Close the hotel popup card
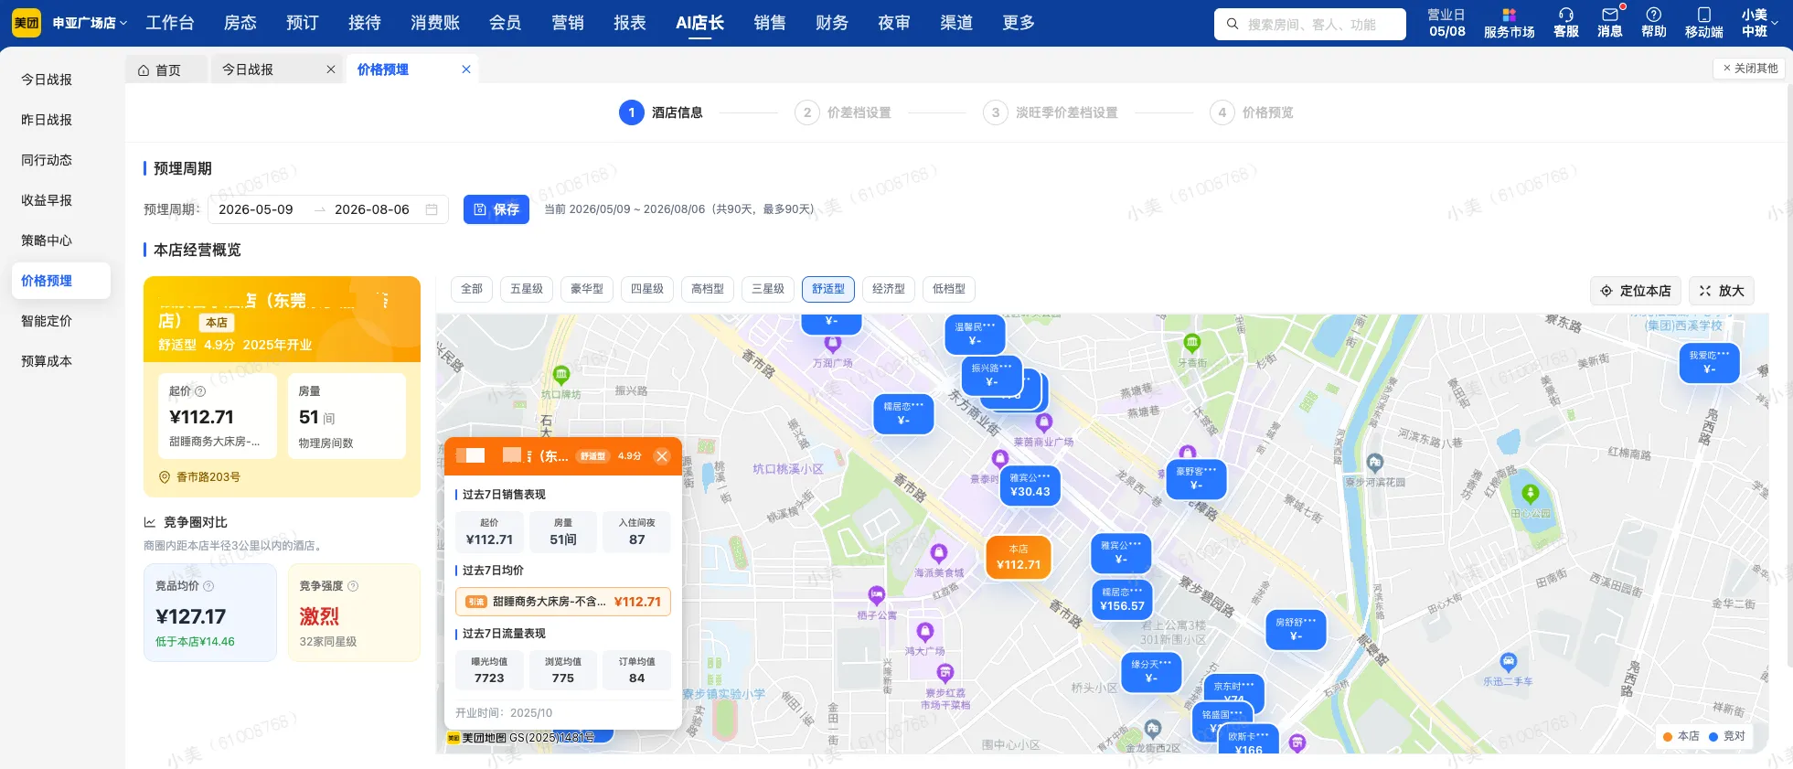The width and height of the screenshot is (1793, 769). (x=662, y=456)
